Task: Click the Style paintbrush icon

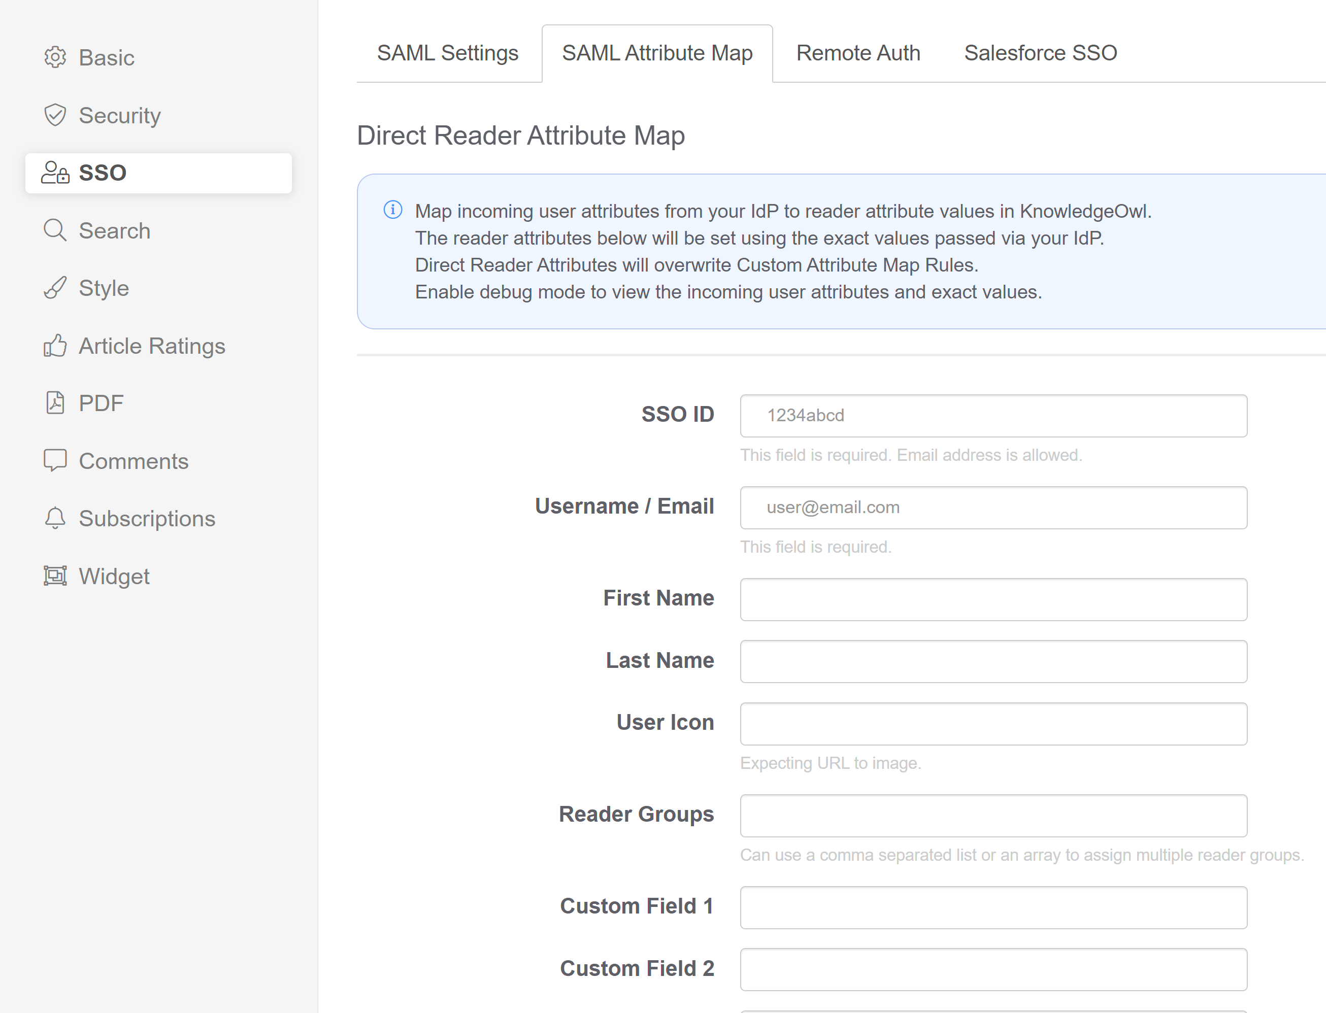Action: pos(55,288)
